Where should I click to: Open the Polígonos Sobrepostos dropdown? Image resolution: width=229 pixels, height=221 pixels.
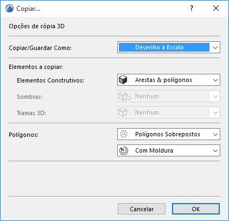(x=169, y=134)
